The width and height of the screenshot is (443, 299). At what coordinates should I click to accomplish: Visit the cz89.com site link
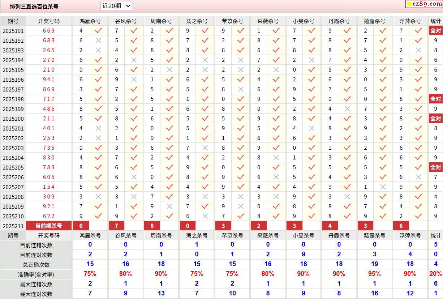pos(424,4)
